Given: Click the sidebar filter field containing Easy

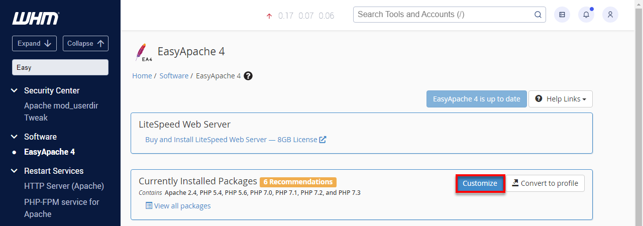Looking at the screenshot, I should click(x=60, y=67).
